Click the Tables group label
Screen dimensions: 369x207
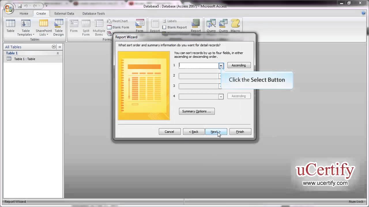[35, 39]
